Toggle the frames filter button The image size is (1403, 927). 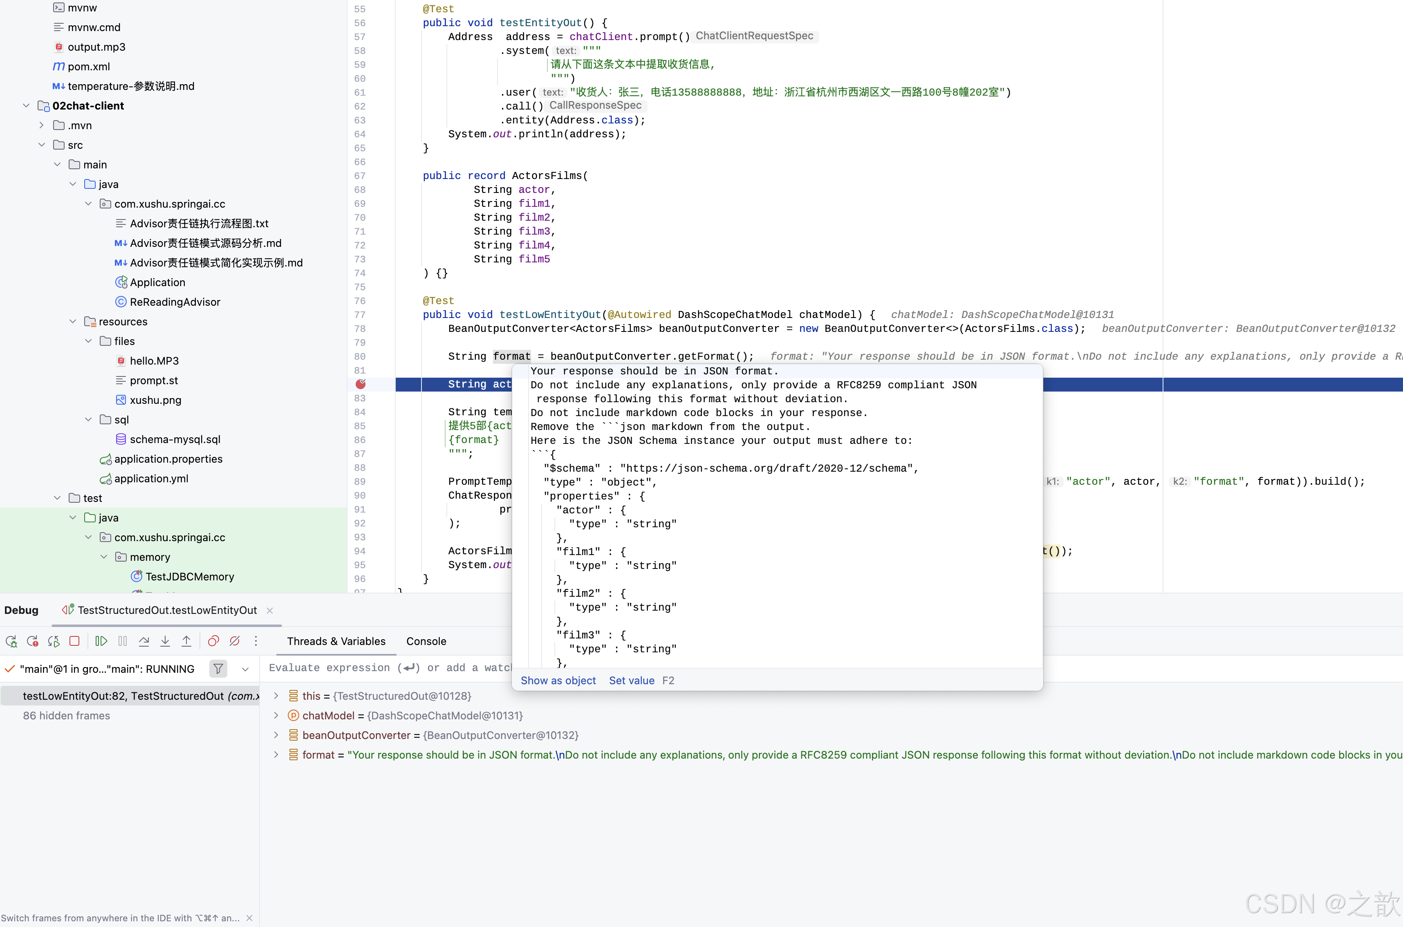point(218,669)
